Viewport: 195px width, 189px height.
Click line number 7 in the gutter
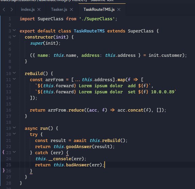10,55
